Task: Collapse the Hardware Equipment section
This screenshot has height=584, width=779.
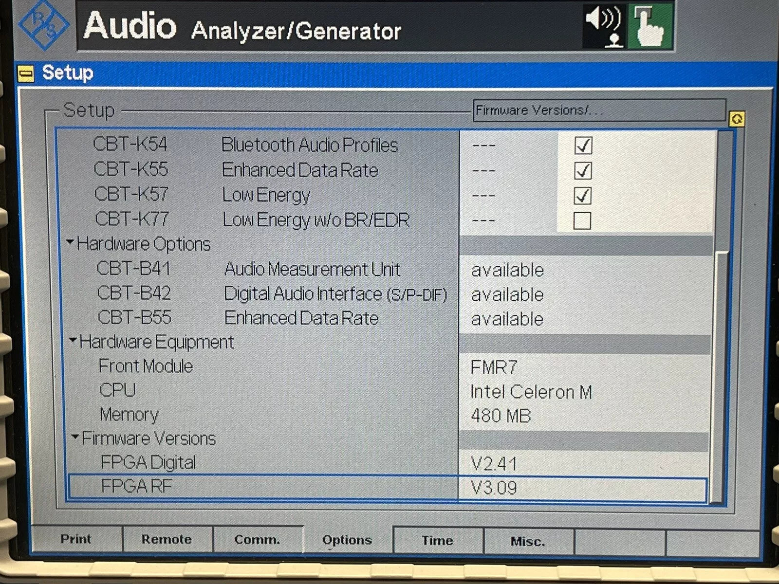Action: tap(73, 340)
